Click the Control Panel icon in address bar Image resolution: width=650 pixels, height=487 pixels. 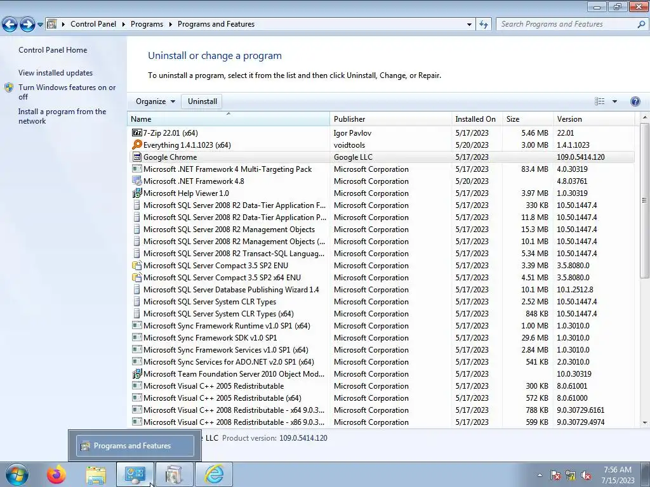pyautogui.click(x=52, y=24)
